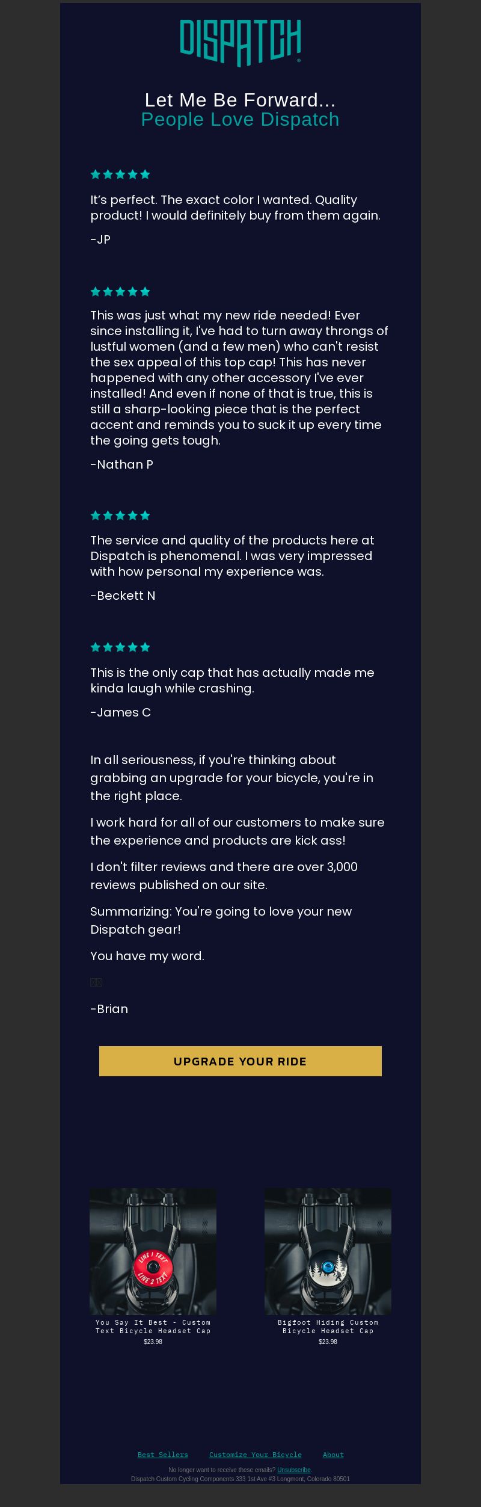
Task: Open the Bigfoot Hiding headset cap image
Action: [328, 1251]
